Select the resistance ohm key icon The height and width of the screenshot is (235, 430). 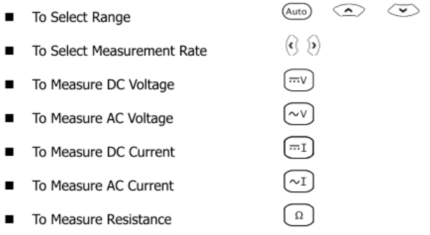click(299, 215)
